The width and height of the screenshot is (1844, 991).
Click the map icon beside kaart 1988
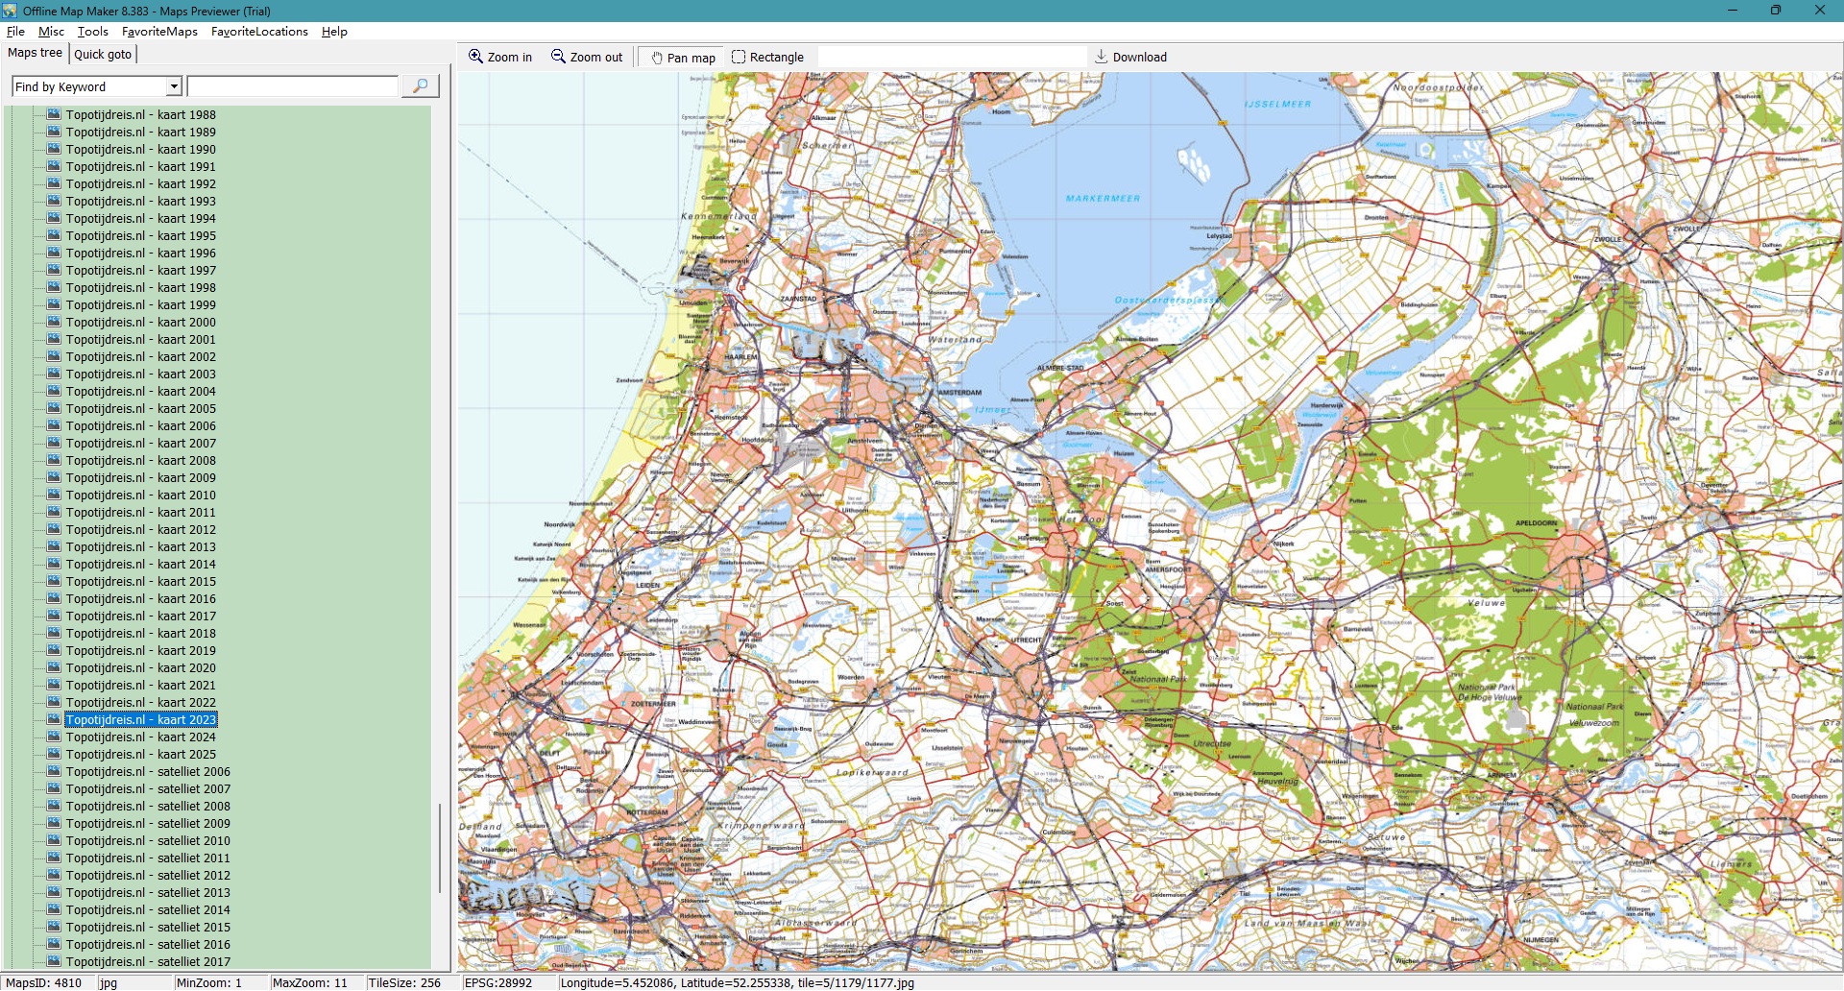pyautogui.click(x=54, y=114)
